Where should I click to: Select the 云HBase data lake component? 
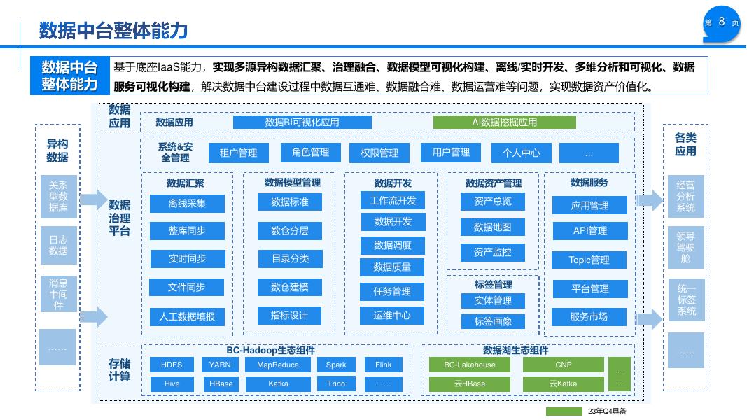(x=470, y=384)
